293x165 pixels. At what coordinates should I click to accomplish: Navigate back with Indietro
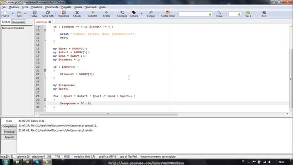point(92,14)
